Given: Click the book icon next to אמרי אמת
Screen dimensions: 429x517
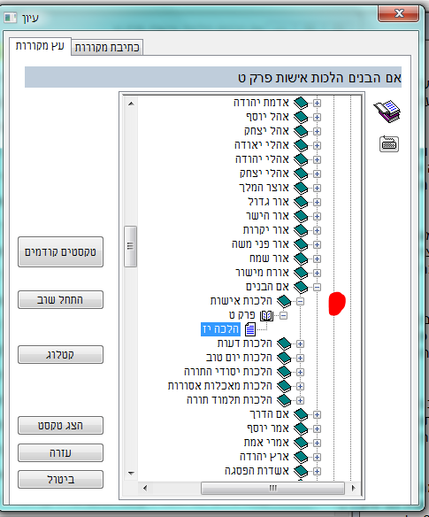Looking at the screenshot, I should tap(301, 444).
